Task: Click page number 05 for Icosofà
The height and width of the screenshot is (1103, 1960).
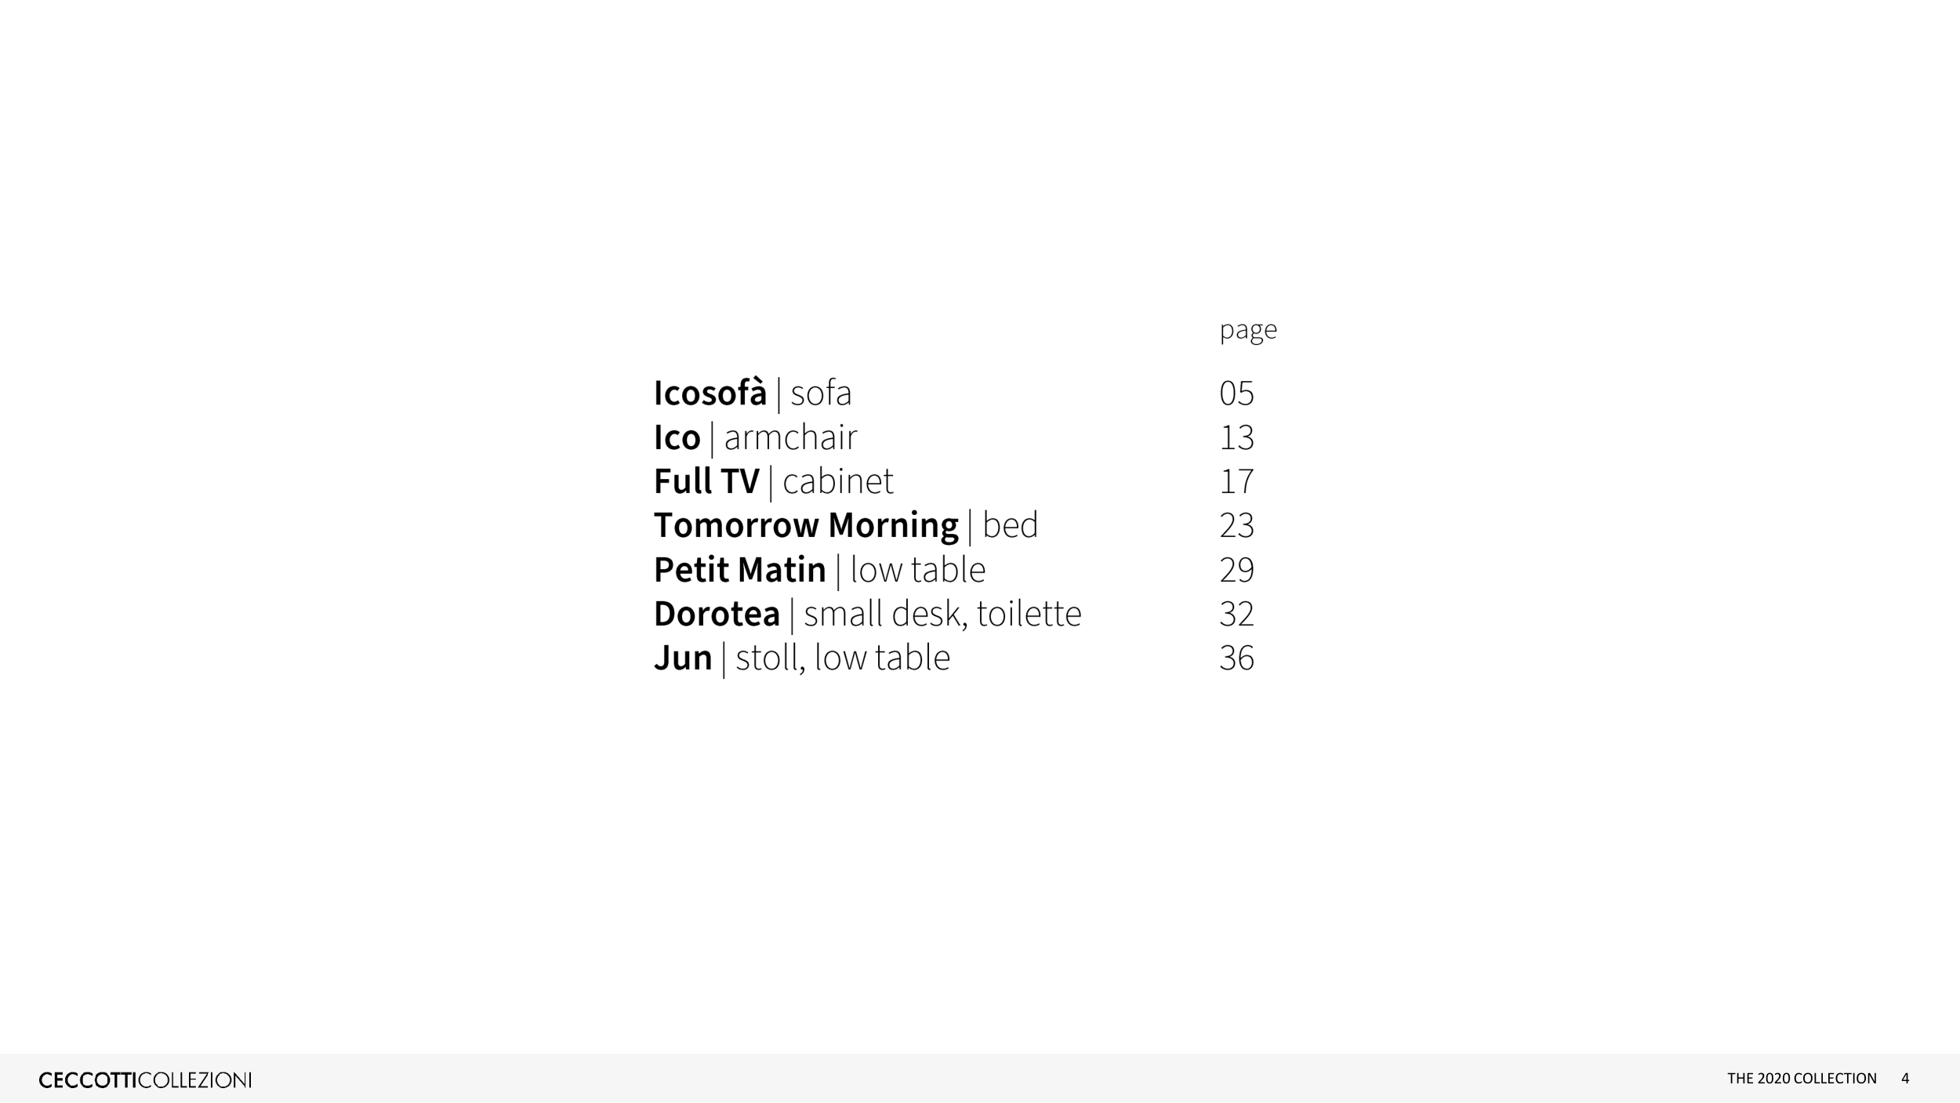Action: (x=1236, y=394)
